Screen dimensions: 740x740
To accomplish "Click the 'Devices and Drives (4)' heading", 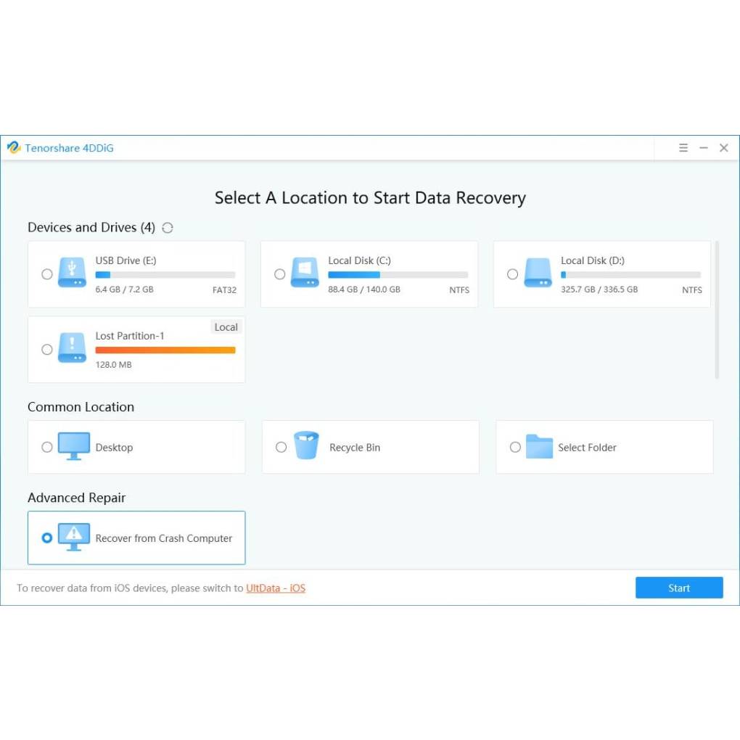I will 91,228.
